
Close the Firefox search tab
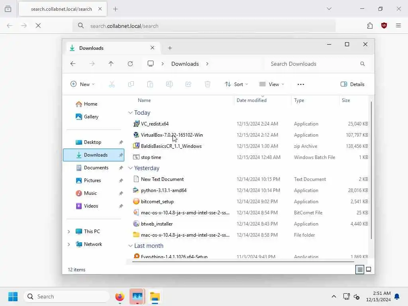(x=100, y=9)
